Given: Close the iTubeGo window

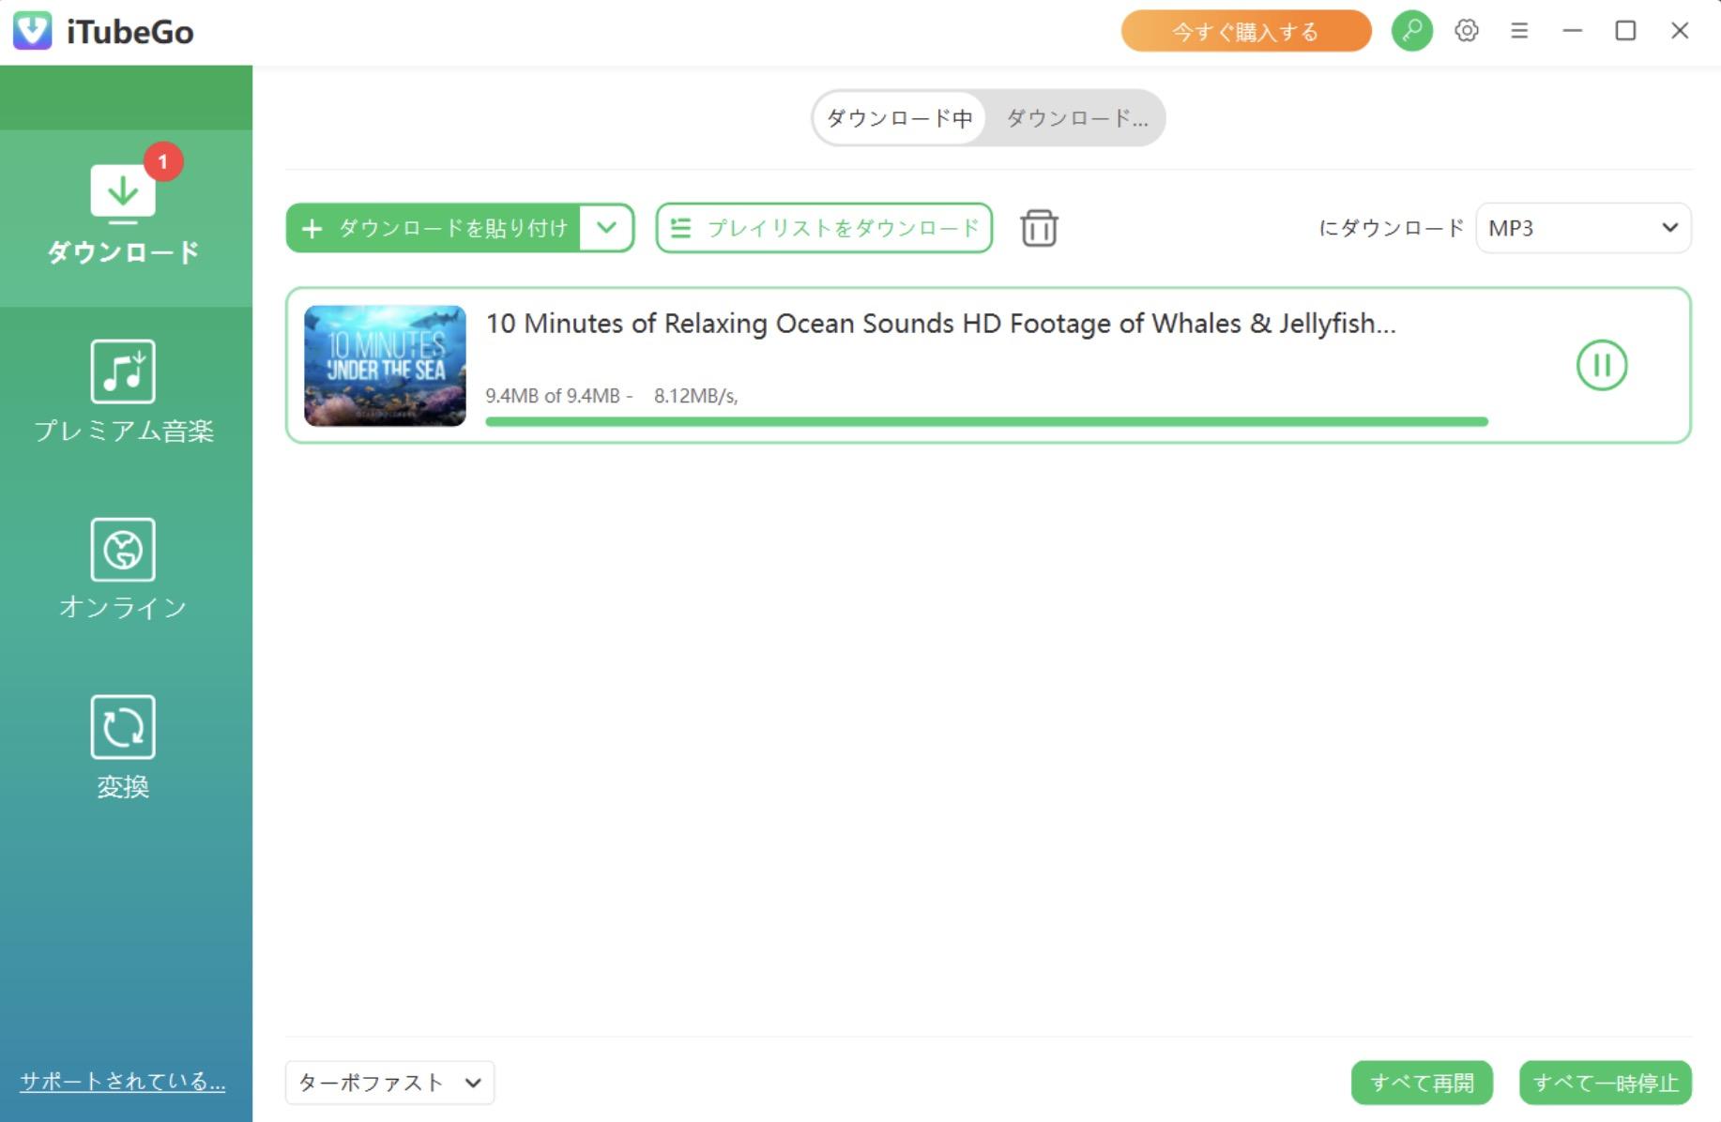Looking at the screenshot, I should 1680,31.
